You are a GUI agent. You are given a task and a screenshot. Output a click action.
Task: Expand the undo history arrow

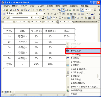[x=51, y=10]
